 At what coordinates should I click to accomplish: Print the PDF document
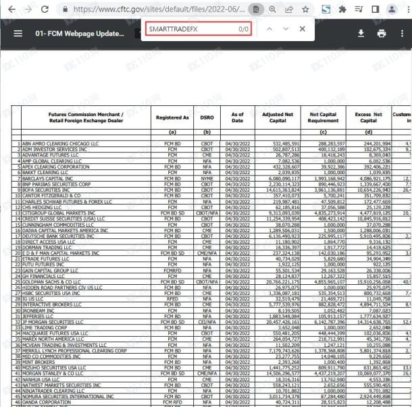coord(382,33)
